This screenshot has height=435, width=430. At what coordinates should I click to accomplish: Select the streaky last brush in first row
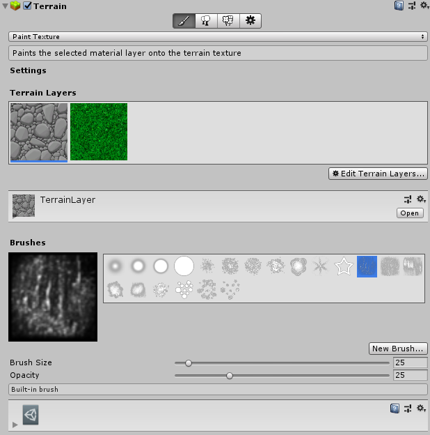click(x=413, y=266)
